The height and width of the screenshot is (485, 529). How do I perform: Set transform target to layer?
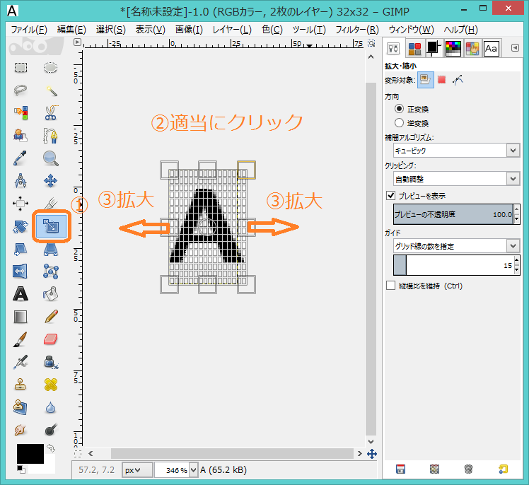426,80
